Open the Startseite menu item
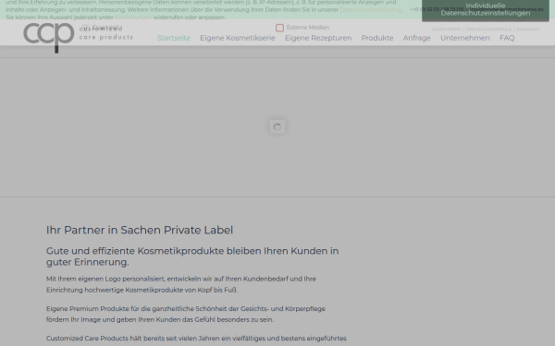The width and height of the screenshot is (555, 346). click(x=174, y=38)
